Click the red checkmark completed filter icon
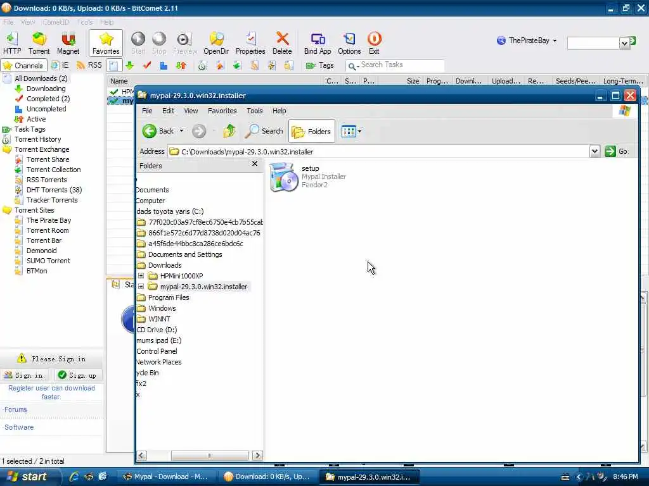Image resolution: width=649 pixels, height=486 pixels. click(x=146, y=65)
